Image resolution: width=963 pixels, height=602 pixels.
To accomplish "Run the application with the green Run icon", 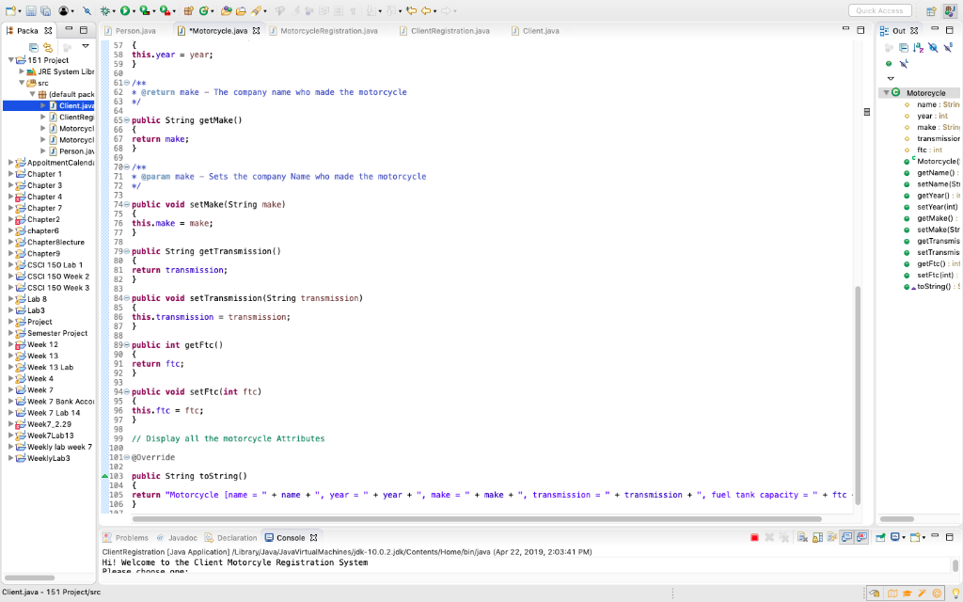I will coord(124,11).
